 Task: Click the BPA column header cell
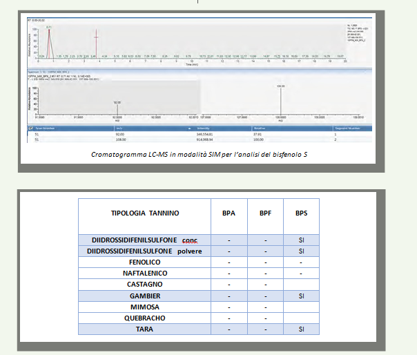[228, 214]
